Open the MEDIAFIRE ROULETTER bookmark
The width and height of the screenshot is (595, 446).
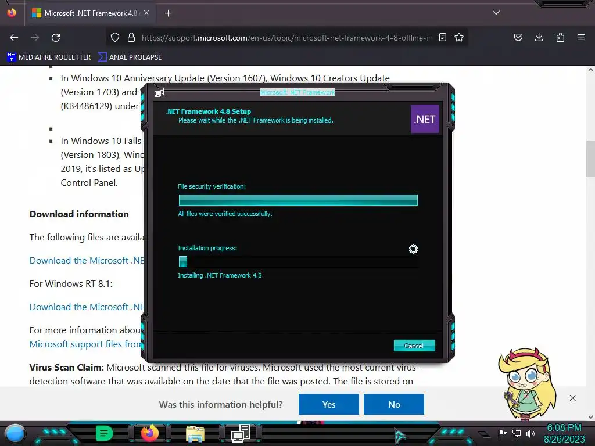coord(49,57)
